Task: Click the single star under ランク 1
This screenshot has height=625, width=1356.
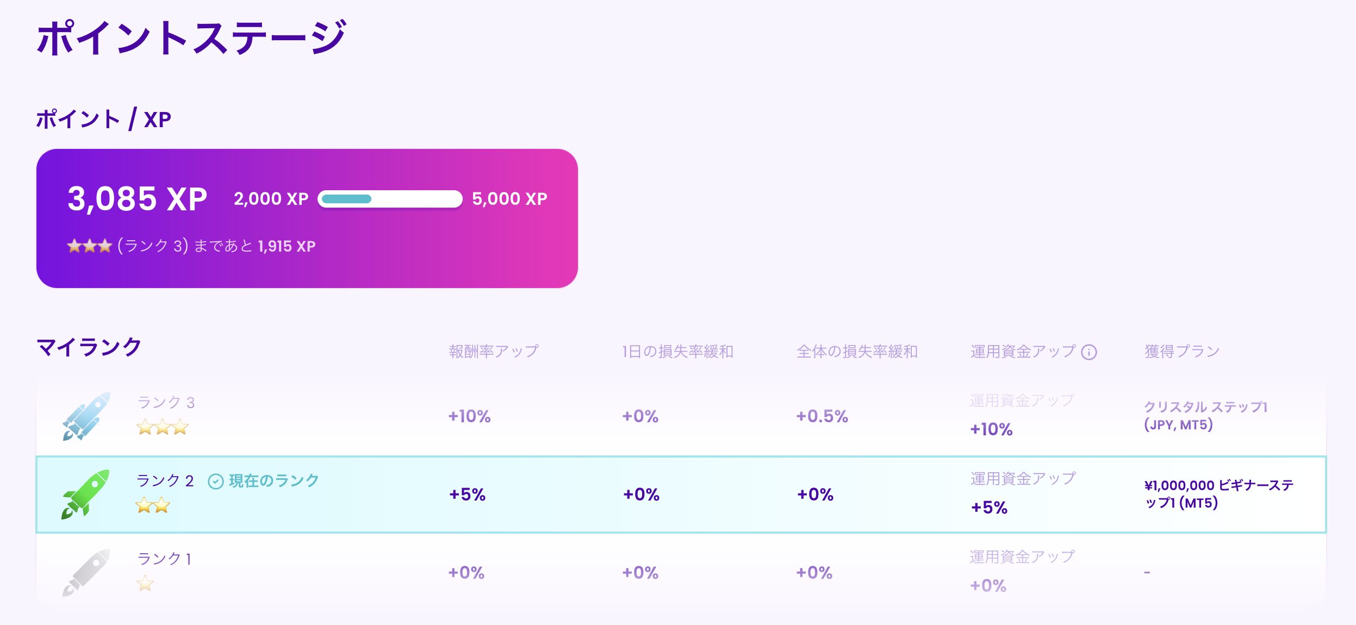Action: 145,584
